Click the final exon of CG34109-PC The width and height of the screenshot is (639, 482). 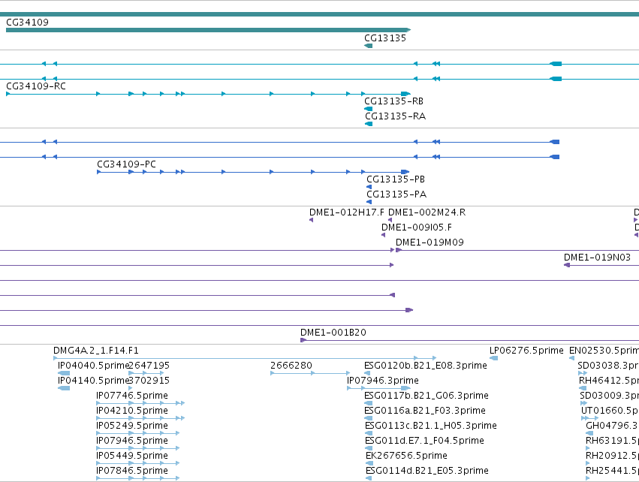[x=405, y=172]
